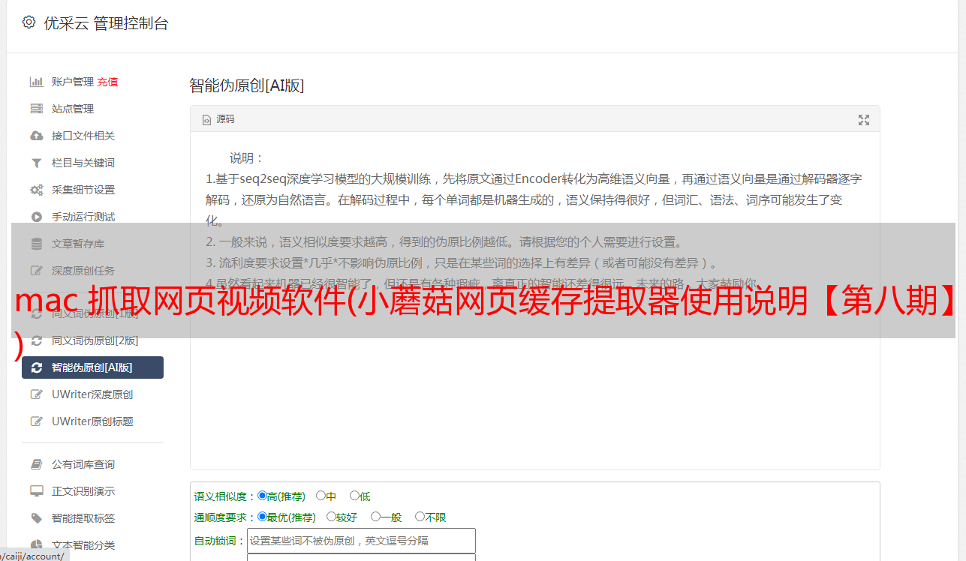Click the 源码 button in editor toolbar
This screenshot has height=561, width=966.
(218, 119)
